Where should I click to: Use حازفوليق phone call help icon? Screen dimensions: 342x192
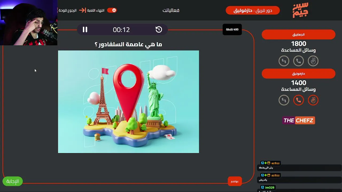point(298,100)
